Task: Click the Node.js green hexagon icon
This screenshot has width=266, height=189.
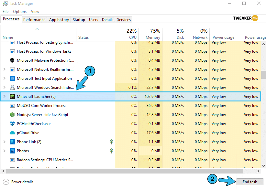Action: (x=12, y=115)
